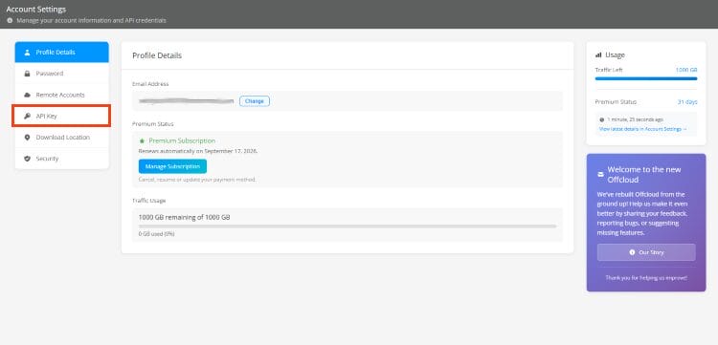Open the Remote Accounts tab
Viewport: 718px width, 345px height.
[62, 95]
